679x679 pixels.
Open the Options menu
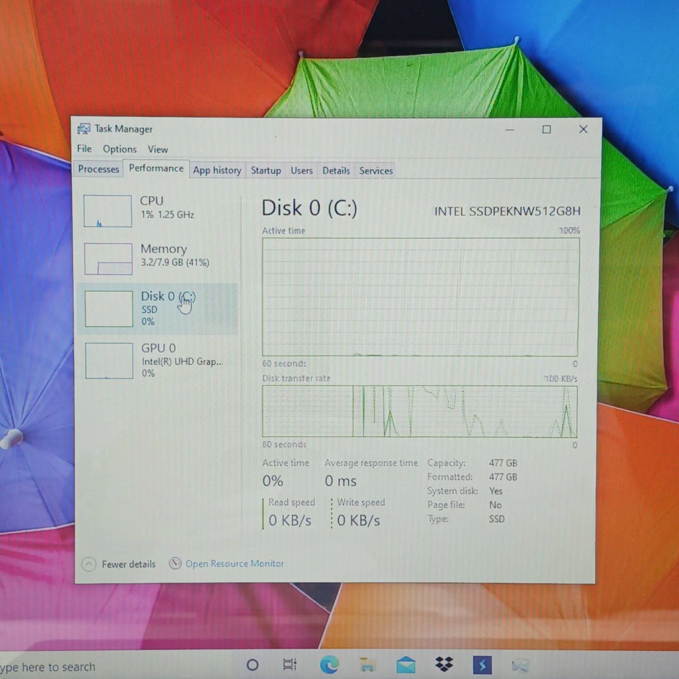pyautogui.click(x=120, y=149)
